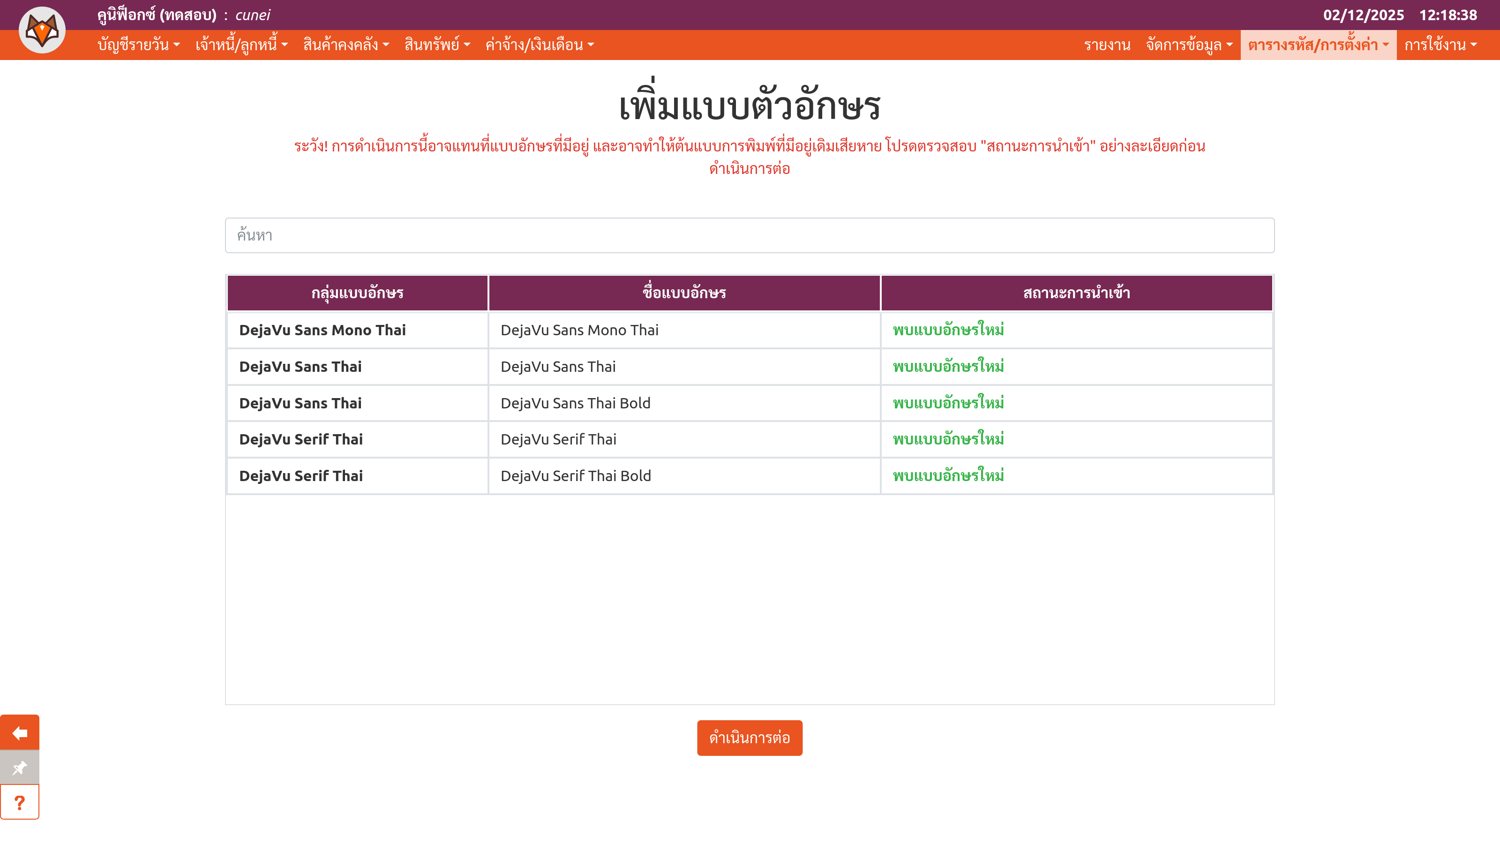The width and height of the screenshot is (1500, 844).
Task: Open the help question mark icon
Action: click(x=20, y=802)
